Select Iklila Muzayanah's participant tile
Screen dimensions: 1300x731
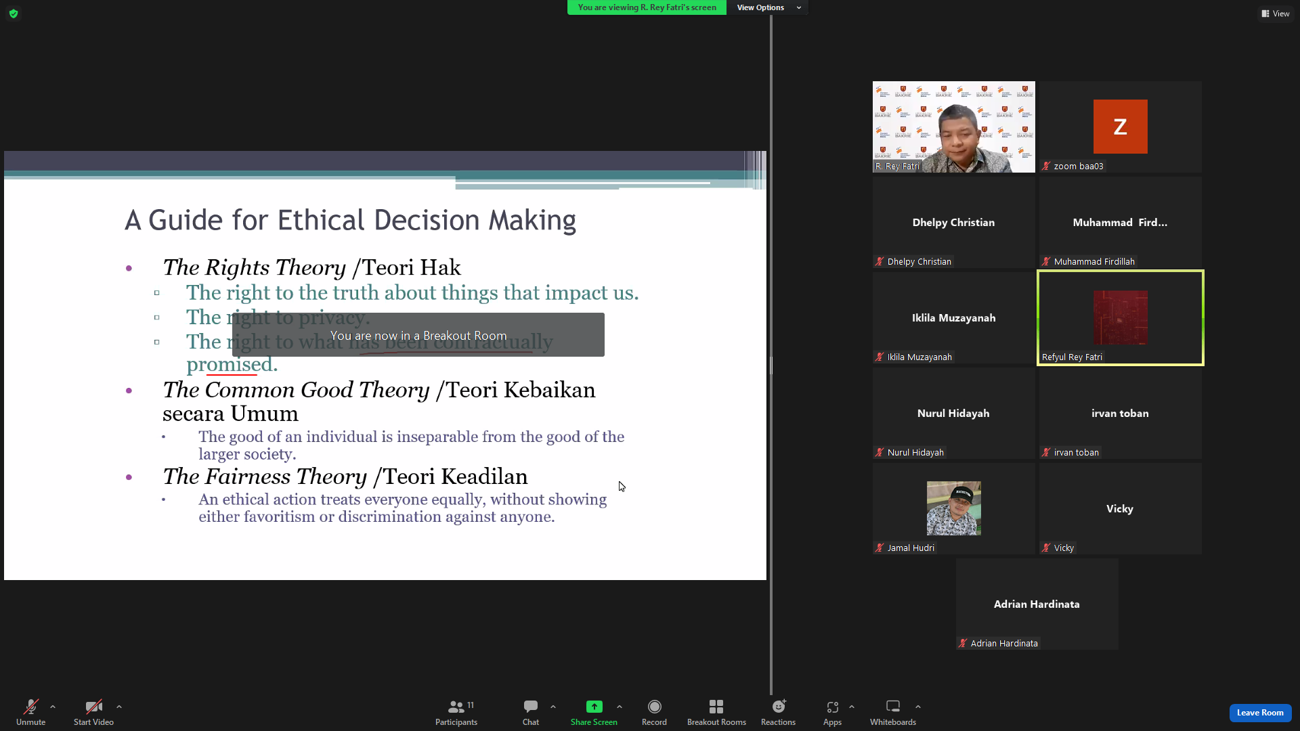coord(953,318)
